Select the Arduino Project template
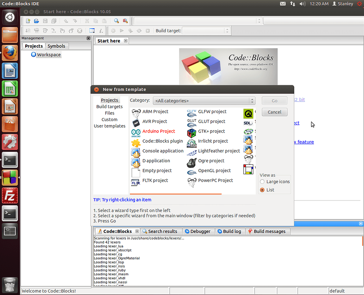The width and height of the screenshot is (364, 295). (x=159, y=131)
